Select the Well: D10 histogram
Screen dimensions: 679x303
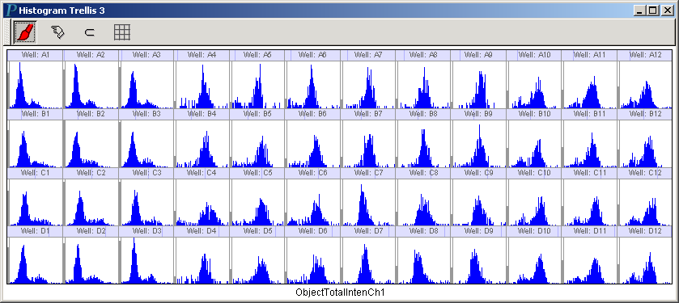point(534,260)
